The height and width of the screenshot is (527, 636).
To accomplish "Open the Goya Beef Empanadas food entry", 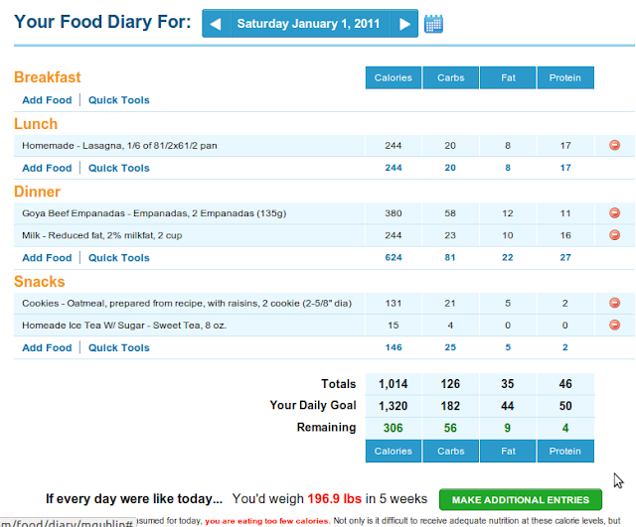I will pyautogui.click(x=154, y=213).
